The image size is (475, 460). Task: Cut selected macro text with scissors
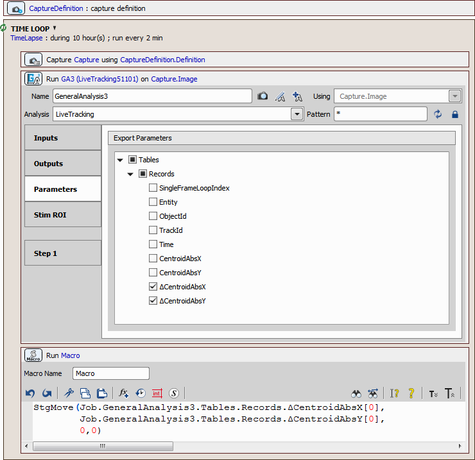[x=69, y=393]
